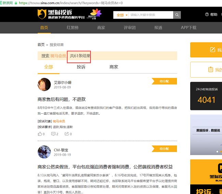
Task: Open the 帮助 help question-mark icon
Action: tap(207, 14)
